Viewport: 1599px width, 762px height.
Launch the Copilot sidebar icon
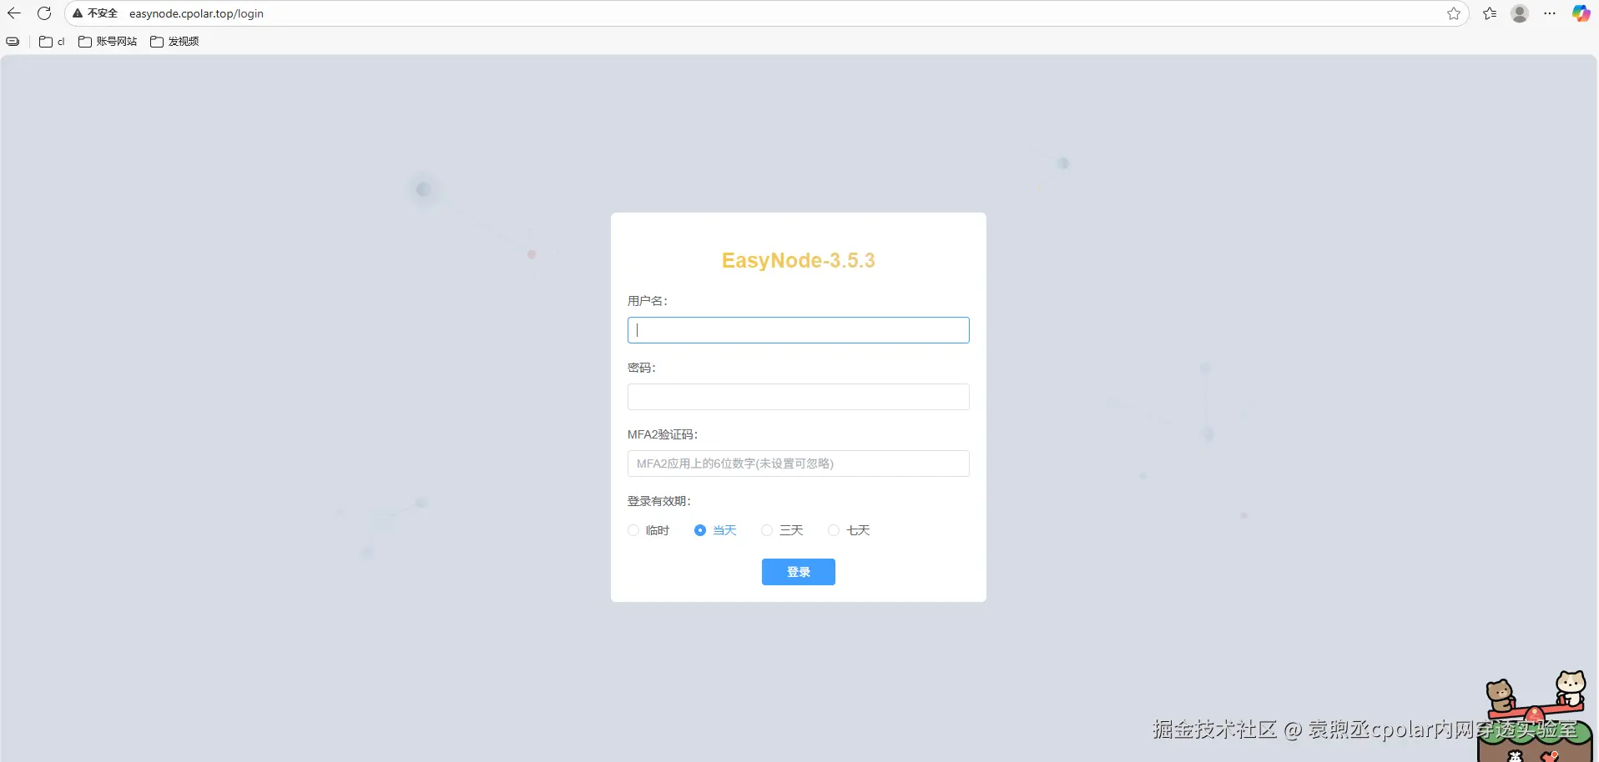pos(1581,13)
